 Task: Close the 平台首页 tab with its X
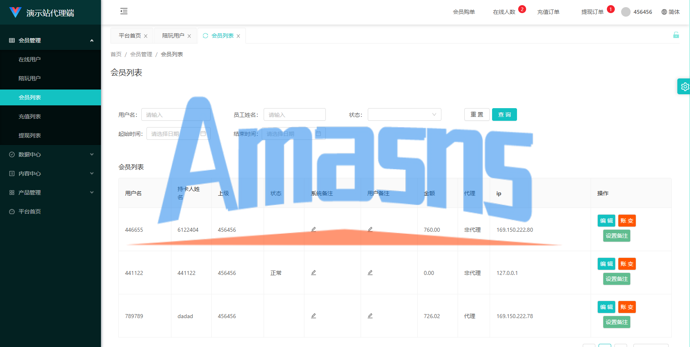tap(146, 36)
